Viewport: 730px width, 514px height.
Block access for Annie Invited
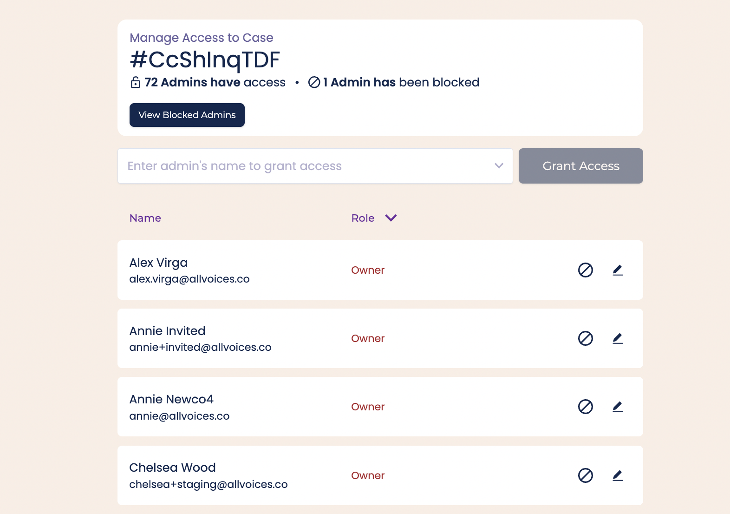[x=586, y=338]
